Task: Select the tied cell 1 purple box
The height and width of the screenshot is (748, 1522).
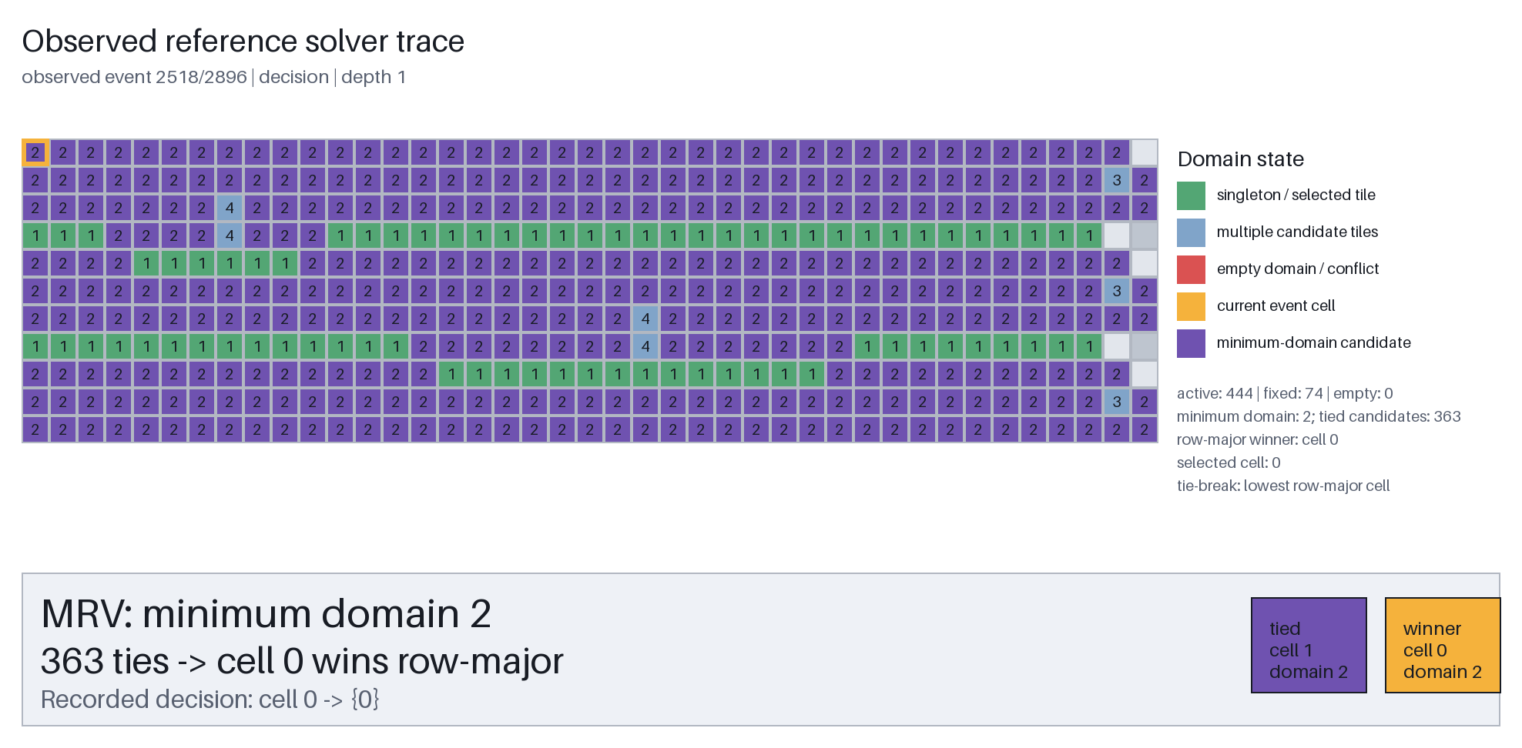Action: click(1309, 646)
